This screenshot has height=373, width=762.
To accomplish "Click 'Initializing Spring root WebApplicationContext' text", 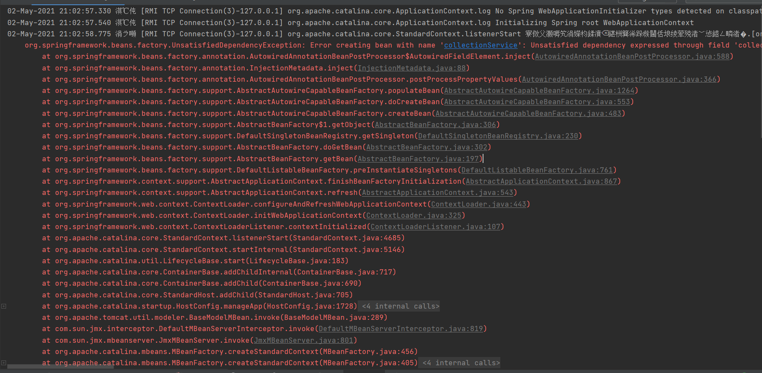I will pos(594,22).
